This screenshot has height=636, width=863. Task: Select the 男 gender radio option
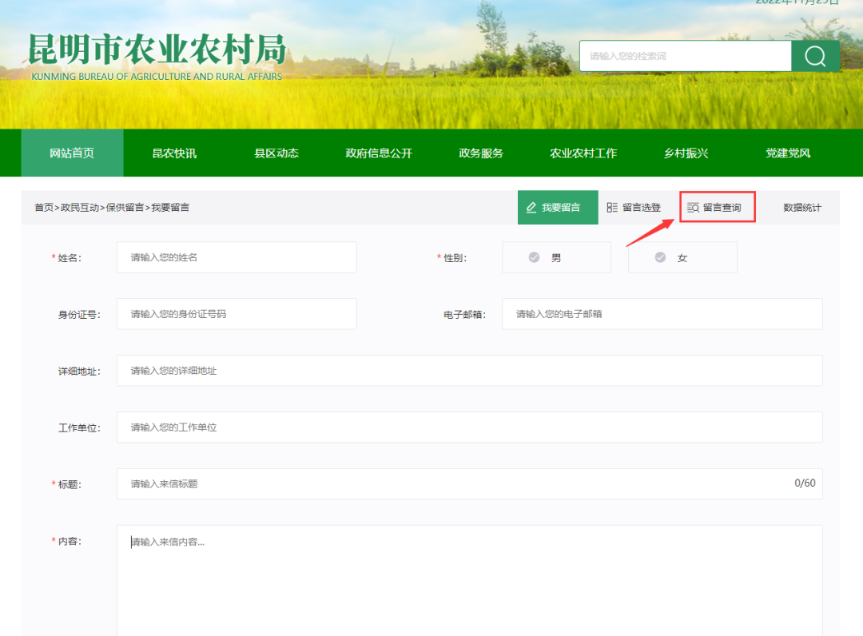point(556,257)
